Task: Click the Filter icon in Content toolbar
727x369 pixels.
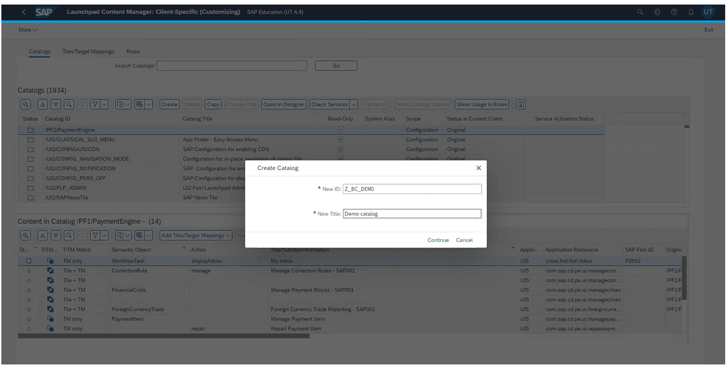Action: [x=95, y=235]
